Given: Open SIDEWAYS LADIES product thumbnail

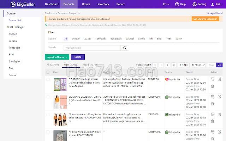Looking at the screenshot, I should pyautogui.click(x=60, y=102).
